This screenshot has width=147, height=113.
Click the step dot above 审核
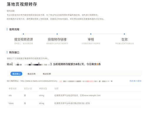(x=91, y=34)
